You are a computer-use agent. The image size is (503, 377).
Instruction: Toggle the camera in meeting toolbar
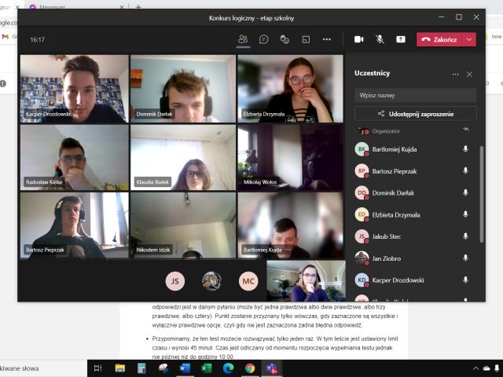pos(358,39)
